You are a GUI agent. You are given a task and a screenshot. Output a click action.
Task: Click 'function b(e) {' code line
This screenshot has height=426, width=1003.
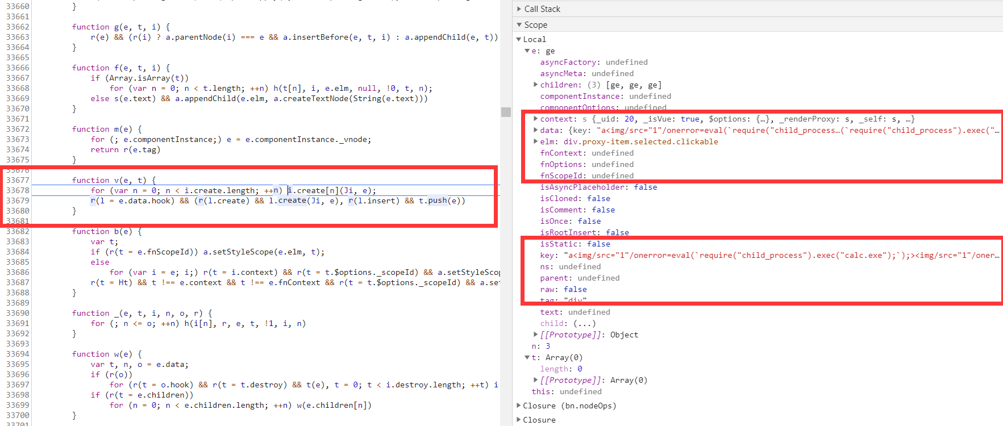pyautogui.click(x=107, y=231)
